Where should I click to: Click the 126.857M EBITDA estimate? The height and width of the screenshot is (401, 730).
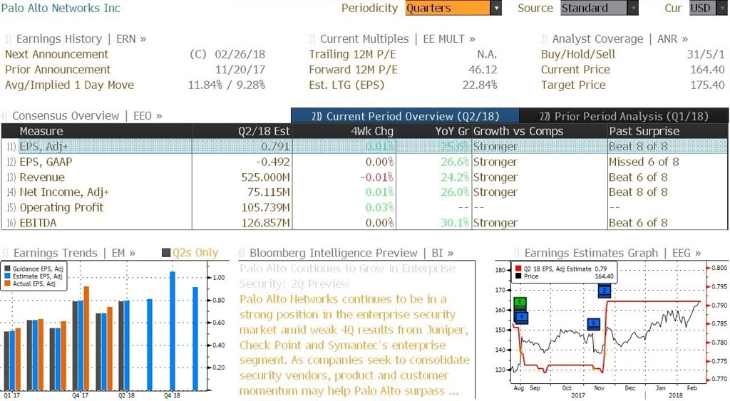tap(265, 223)
